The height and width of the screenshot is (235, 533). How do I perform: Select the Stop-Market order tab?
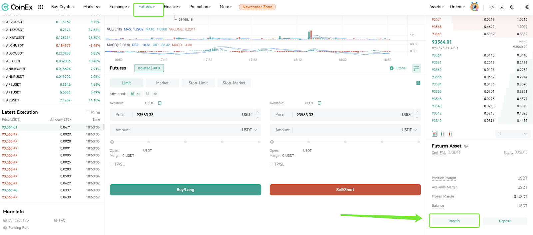[x=234, y=83]
